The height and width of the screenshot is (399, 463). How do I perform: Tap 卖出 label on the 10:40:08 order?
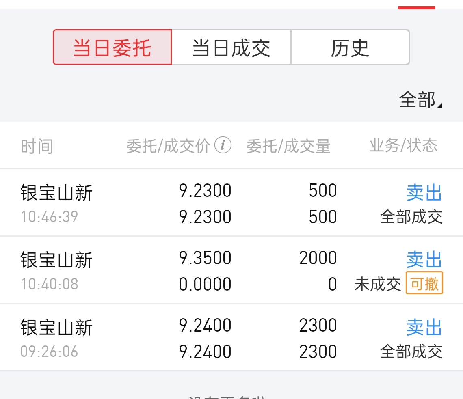tap(424, 260)
